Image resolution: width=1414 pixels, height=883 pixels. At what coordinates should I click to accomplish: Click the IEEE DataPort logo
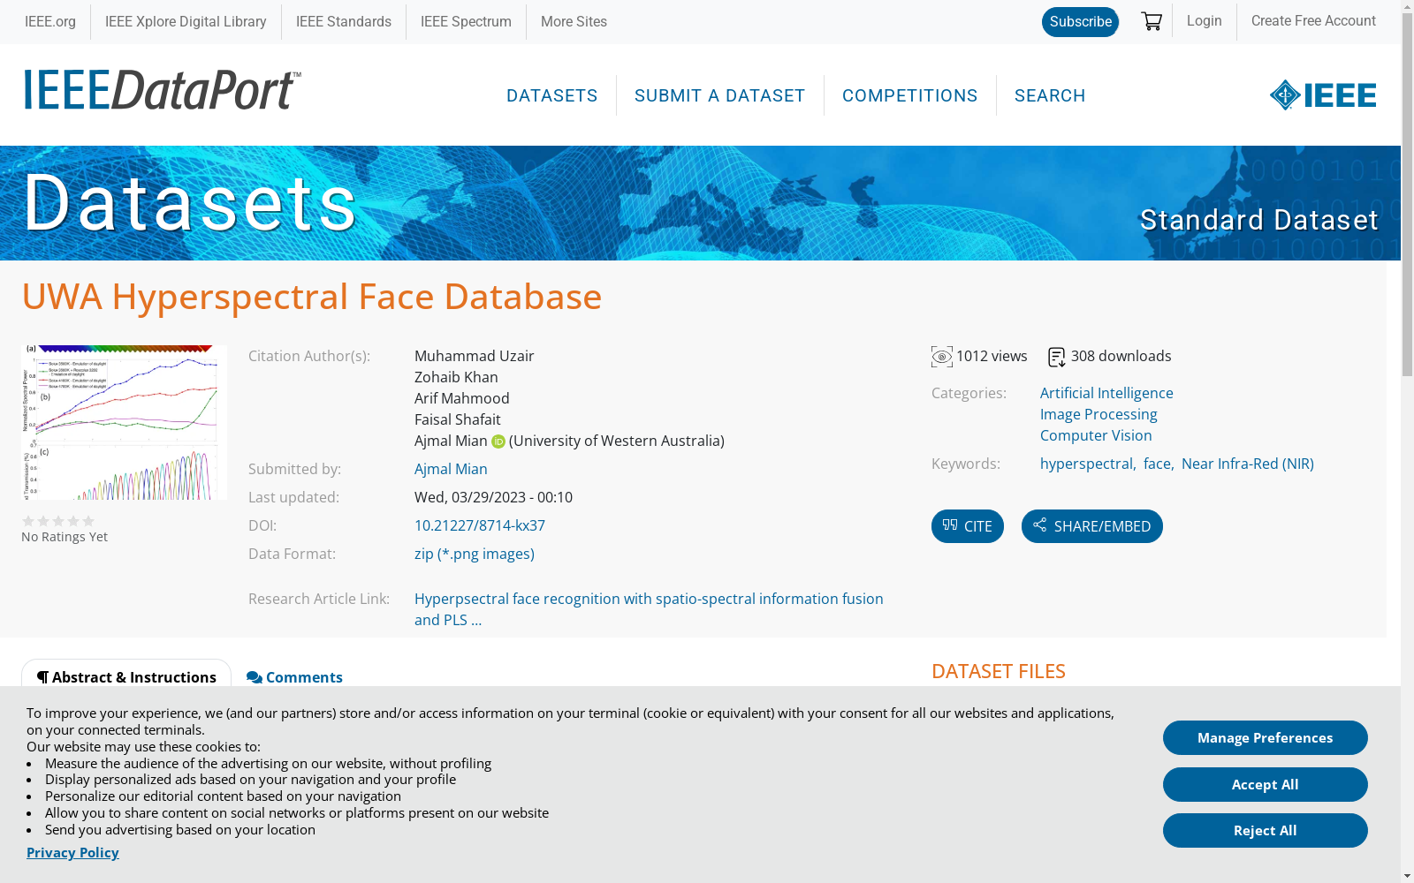163,90
